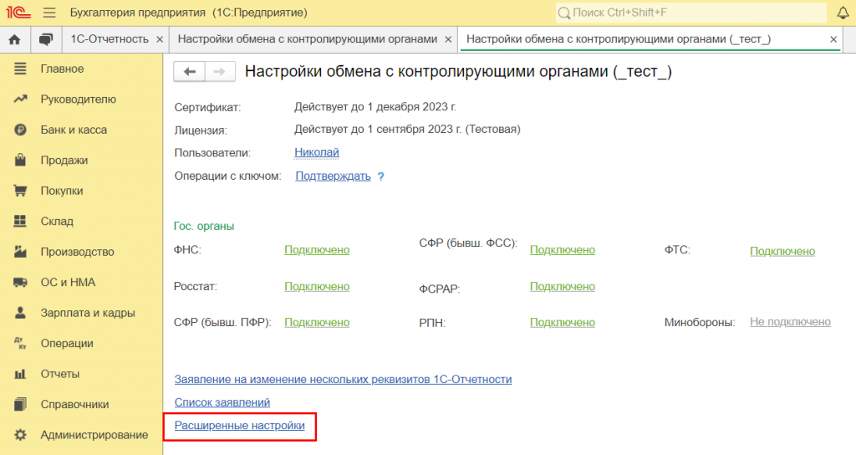Switch to first Настройки обмена с контролирующими органами tab
Screen dimensions: 856x455
308,39
